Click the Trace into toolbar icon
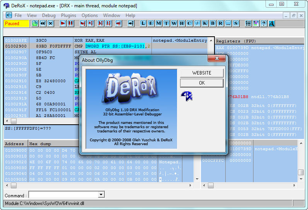 pos(100,24)
